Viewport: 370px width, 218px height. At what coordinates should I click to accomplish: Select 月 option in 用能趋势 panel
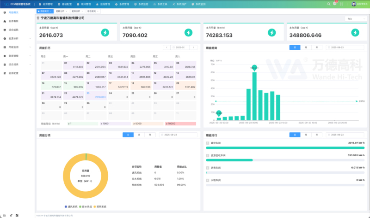point(306,47)
